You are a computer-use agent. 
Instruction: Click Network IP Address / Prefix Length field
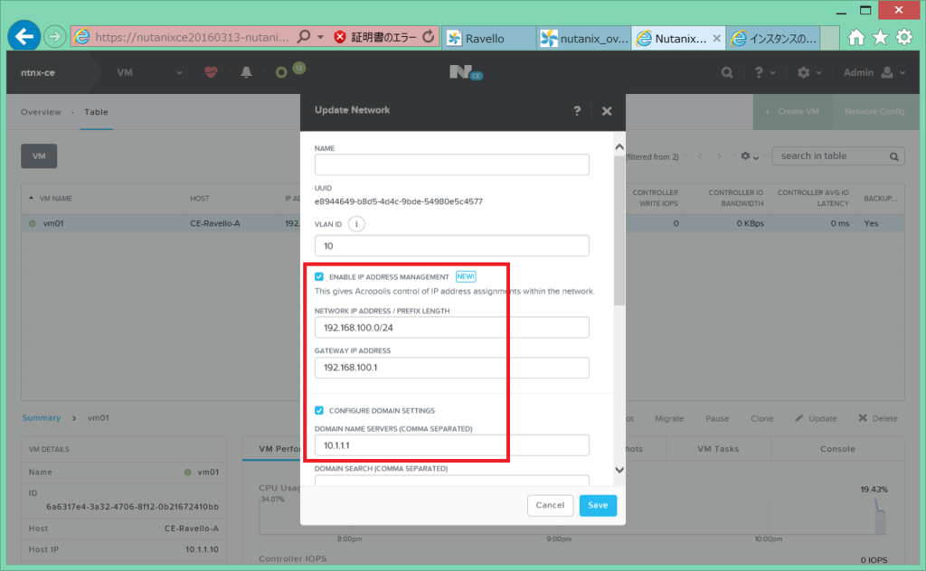pos(452,327)
